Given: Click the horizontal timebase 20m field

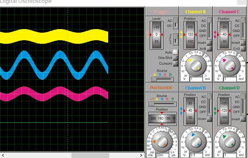Looking at the screenshot, I should [x=162, y=155].
